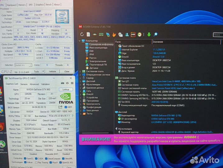Open the AIDA64 Report page icon
Screen dimensions: 223x168
tap(88, 34)
